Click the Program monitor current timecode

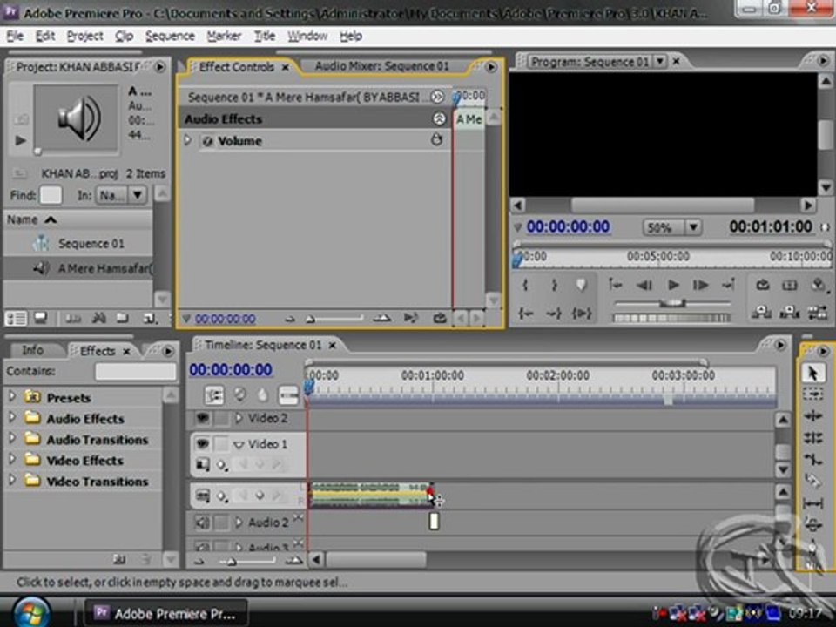568,227
